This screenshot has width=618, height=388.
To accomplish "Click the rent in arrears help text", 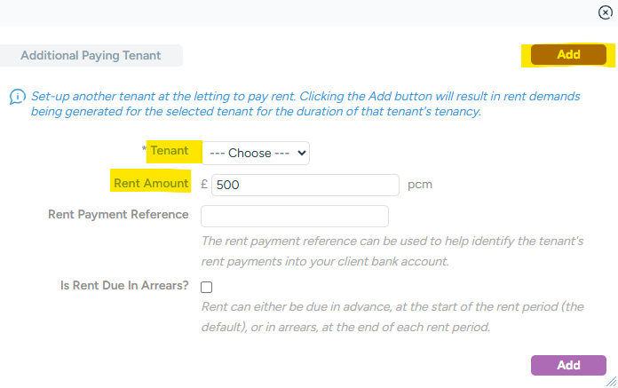I will [x=392, y=317].
